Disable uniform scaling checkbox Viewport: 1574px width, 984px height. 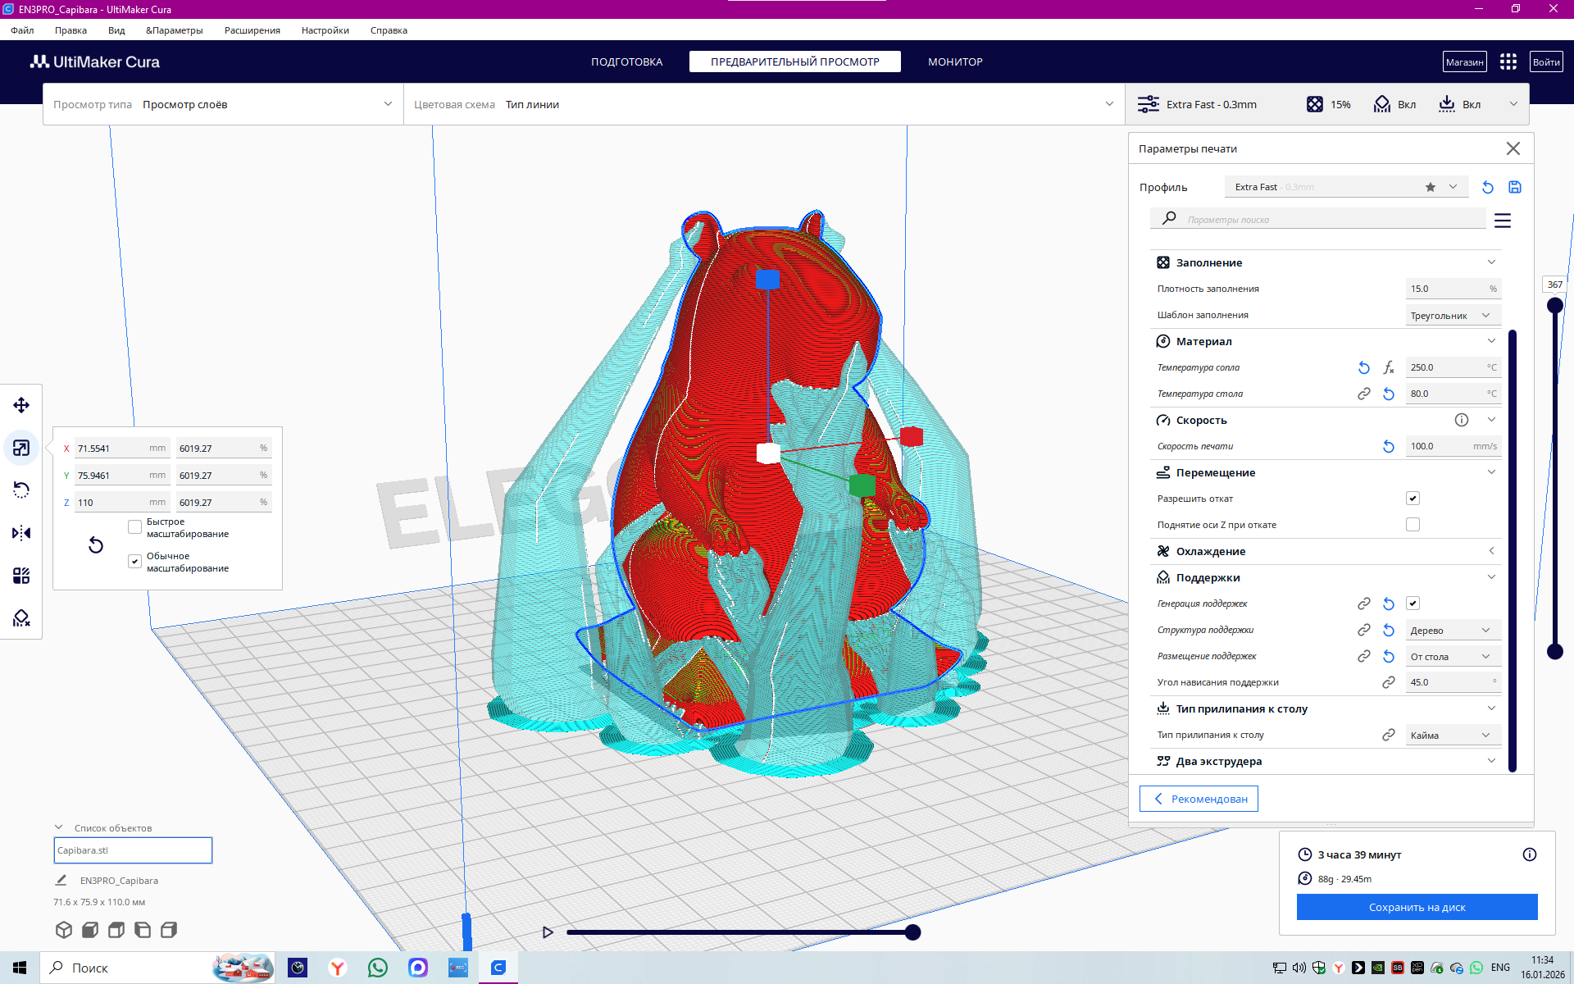tap(135, 562)
